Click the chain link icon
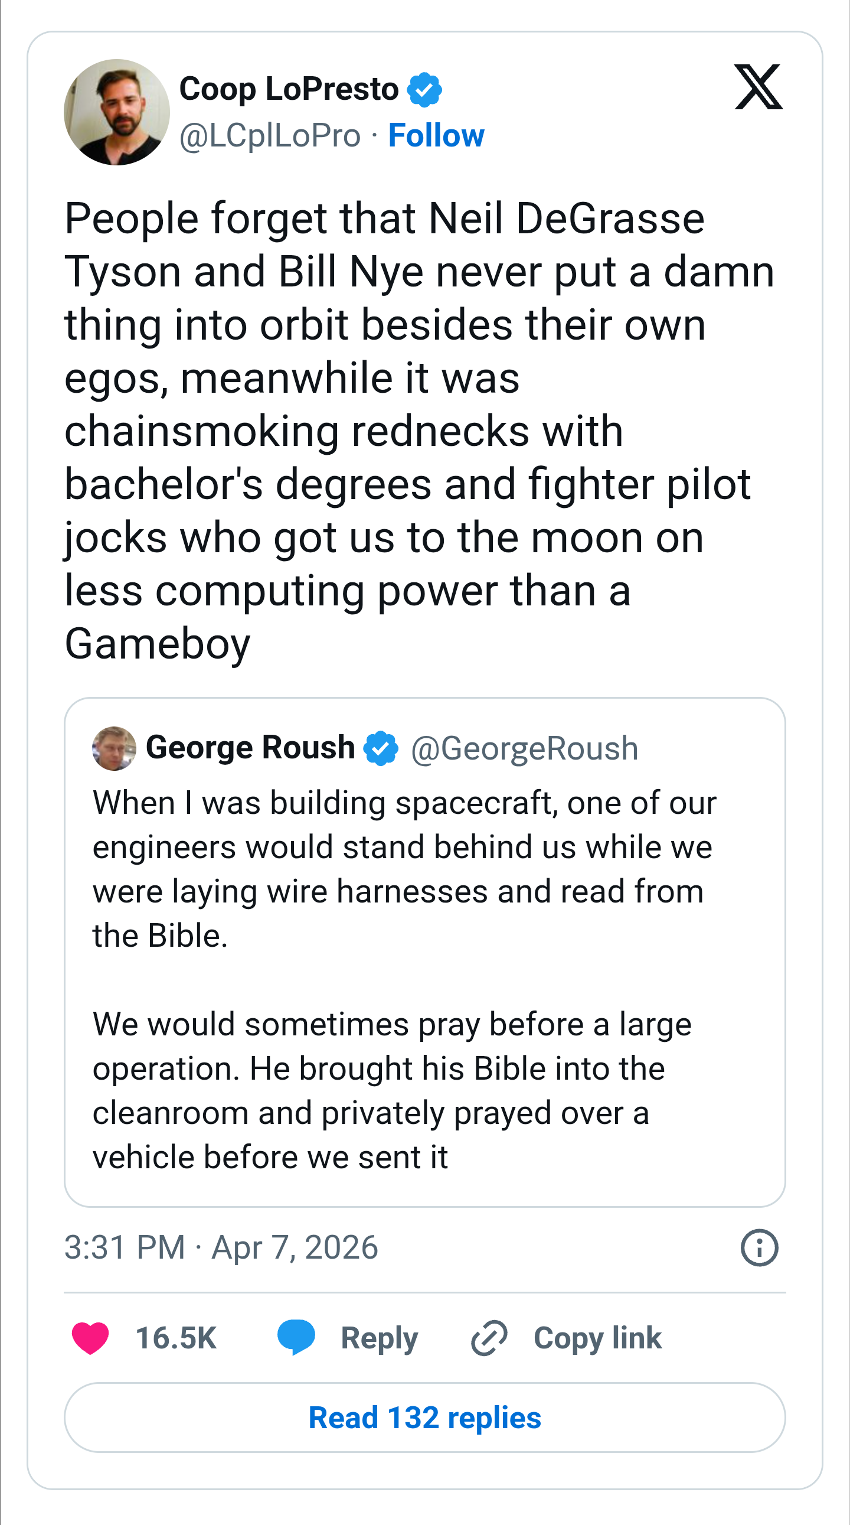Viewport: 850px width, 1525px height. 489,1338
